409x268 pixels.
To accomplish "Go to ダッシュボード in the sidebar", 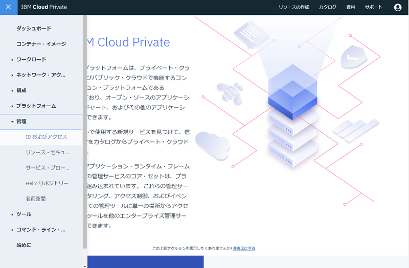I will 34,29.
